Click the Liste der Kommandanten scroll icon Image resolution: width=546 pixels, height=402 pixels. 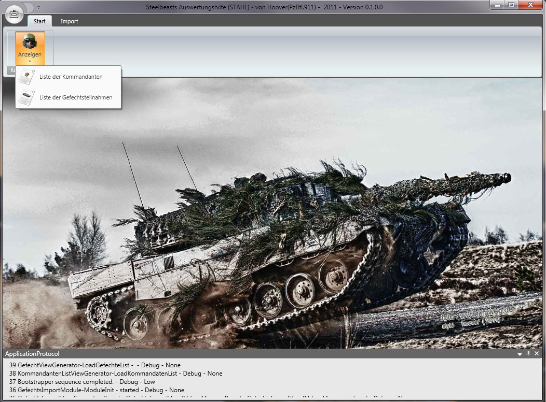[26, 77]
